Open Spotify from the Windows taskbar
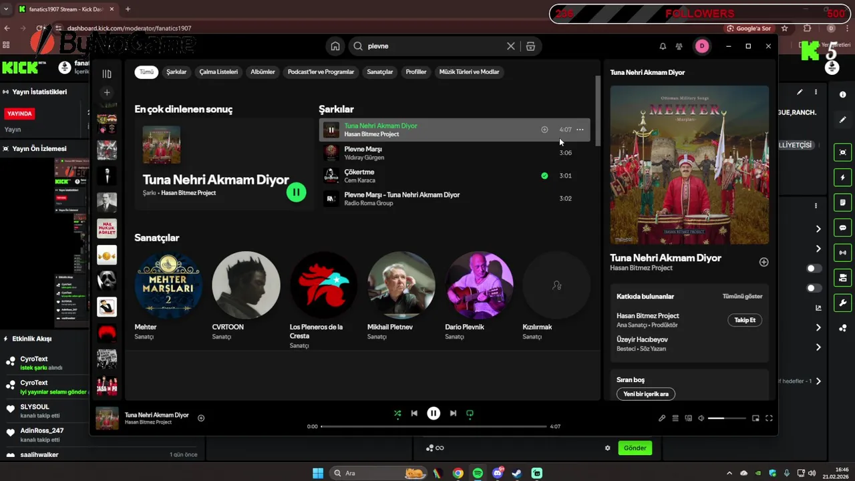855x481 pixels. pos(478,473)
